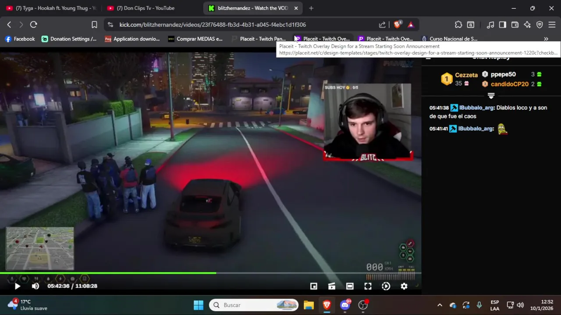
Task: Bookmark this page with the bookmark icon
Action: (94, 24)
